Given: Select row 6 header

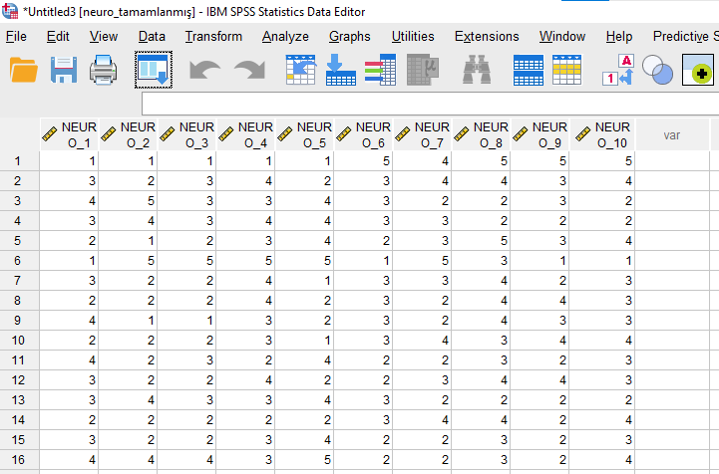Looking at the screenshot, I should pos(19,261).
